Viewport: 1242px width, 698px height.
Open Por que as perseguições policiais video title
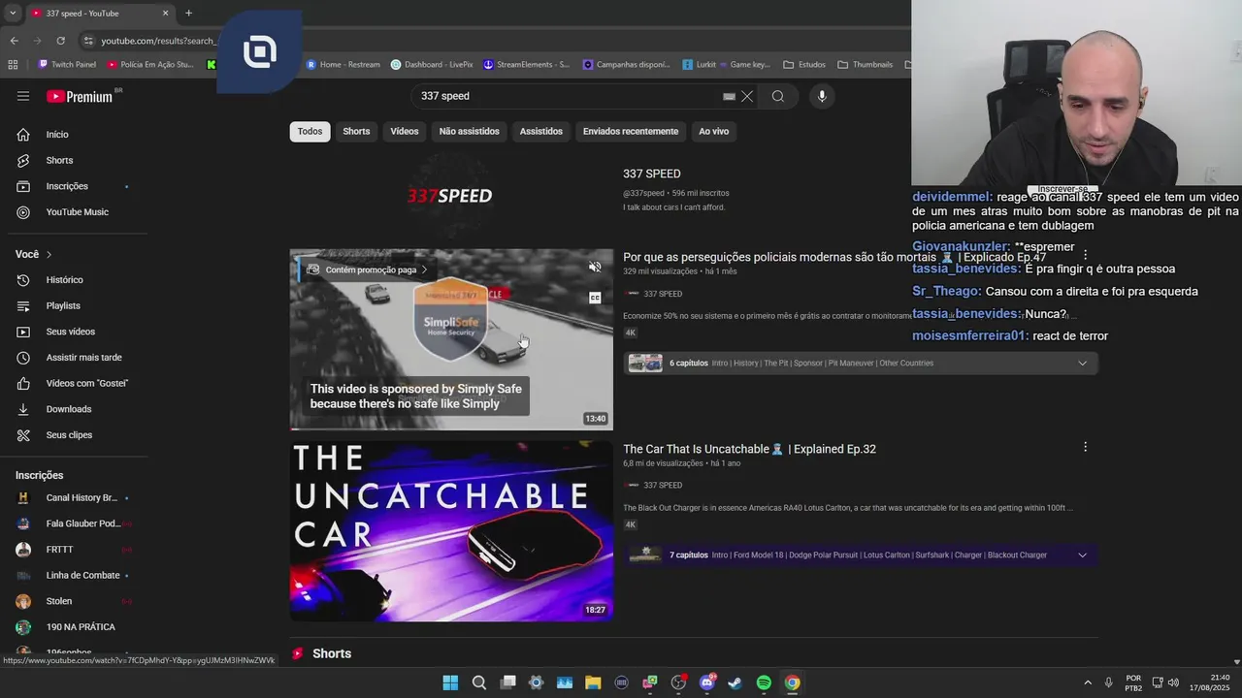(834, 257)
